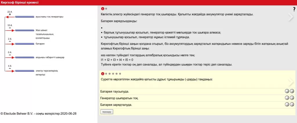Mark 'Батарея зарядталуда.' as correct (check icon)
The height and width of the screenshot is (123, 297).
click(x=287, y=104)
